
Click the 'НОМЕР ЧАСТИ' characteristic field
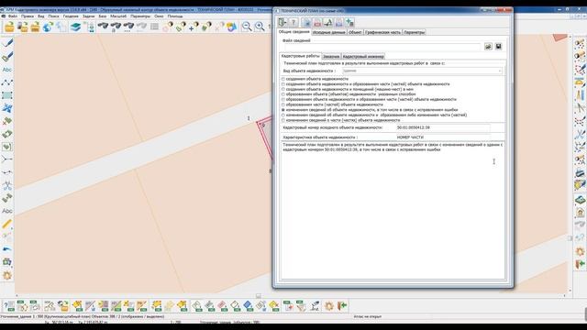click(442, 137)
